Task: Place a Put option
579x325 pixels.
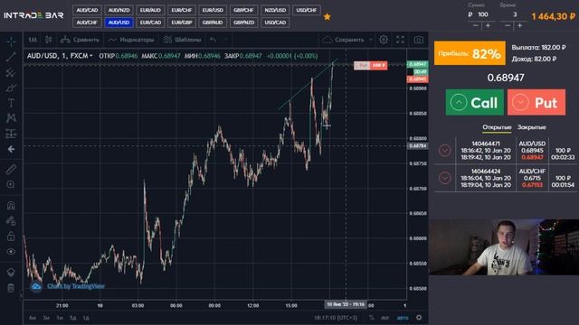Action: coord(536,102)
